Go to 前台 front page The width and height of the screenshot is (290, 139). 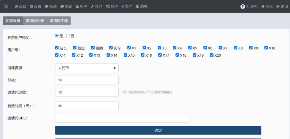267,6
